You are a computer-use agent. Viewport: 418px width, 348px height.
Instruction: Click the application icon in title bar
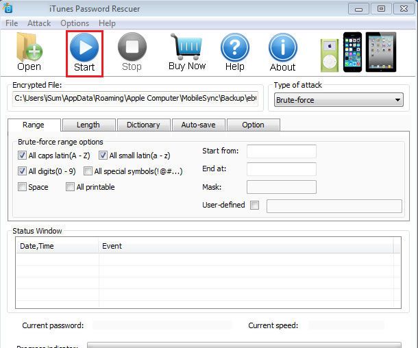click(x=8, y=8)
